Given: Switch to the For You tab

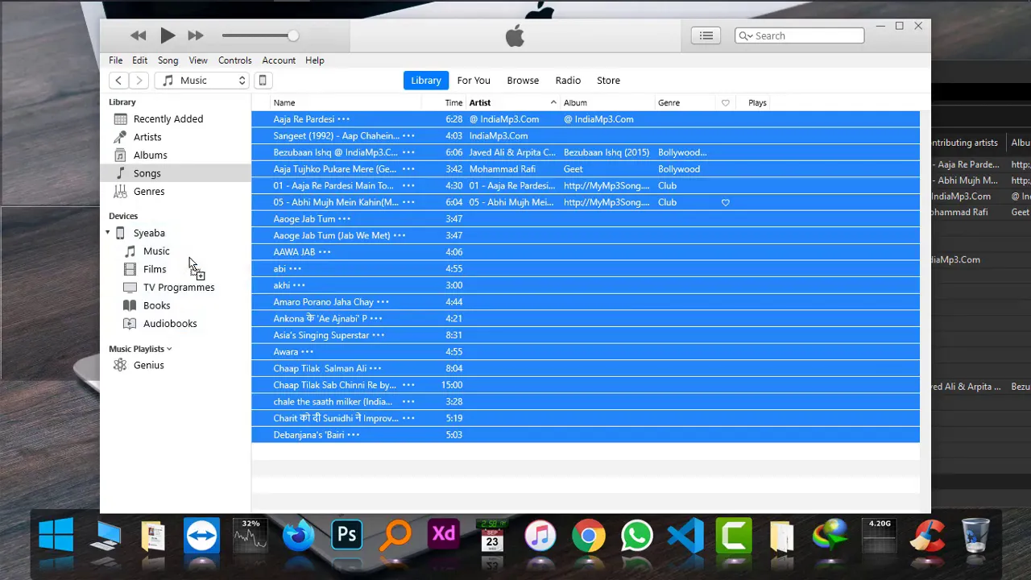Looking at the screenshot, I should click(474, 81).
